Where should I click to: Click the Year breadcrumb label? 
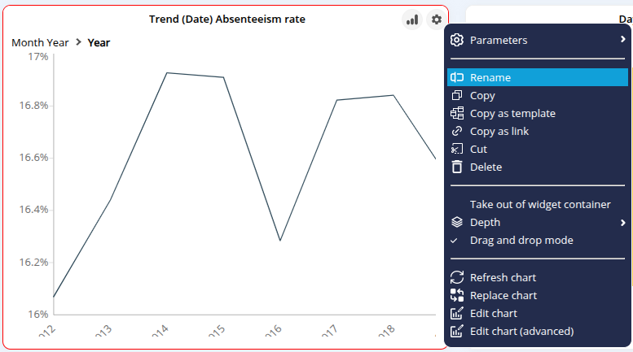(99, 42)
